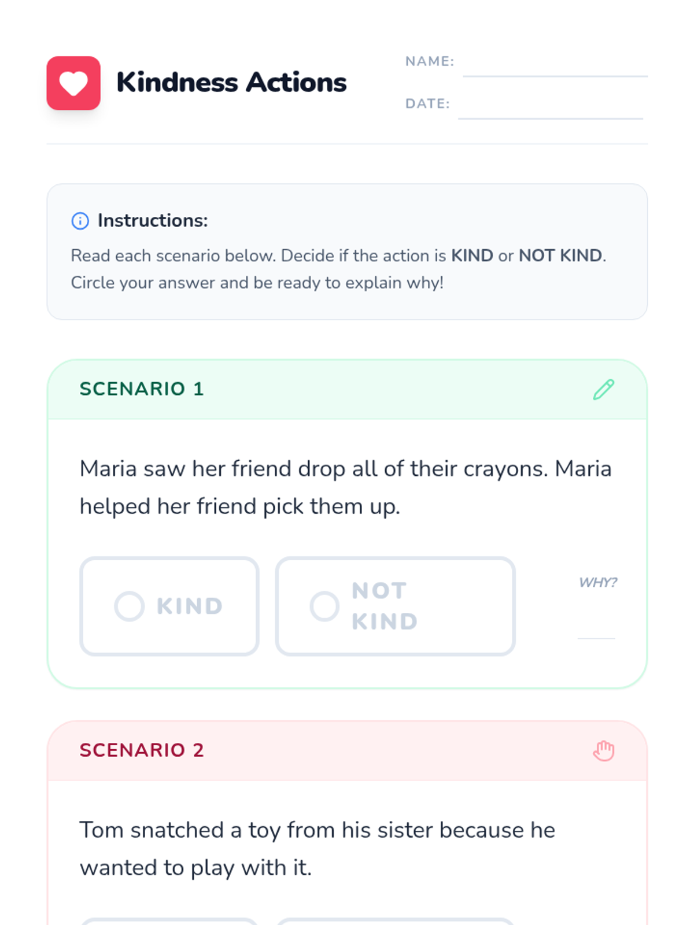
Task: Click the Maria crayons scenario text
Action: pyautogui.click(x=345, y=487)
